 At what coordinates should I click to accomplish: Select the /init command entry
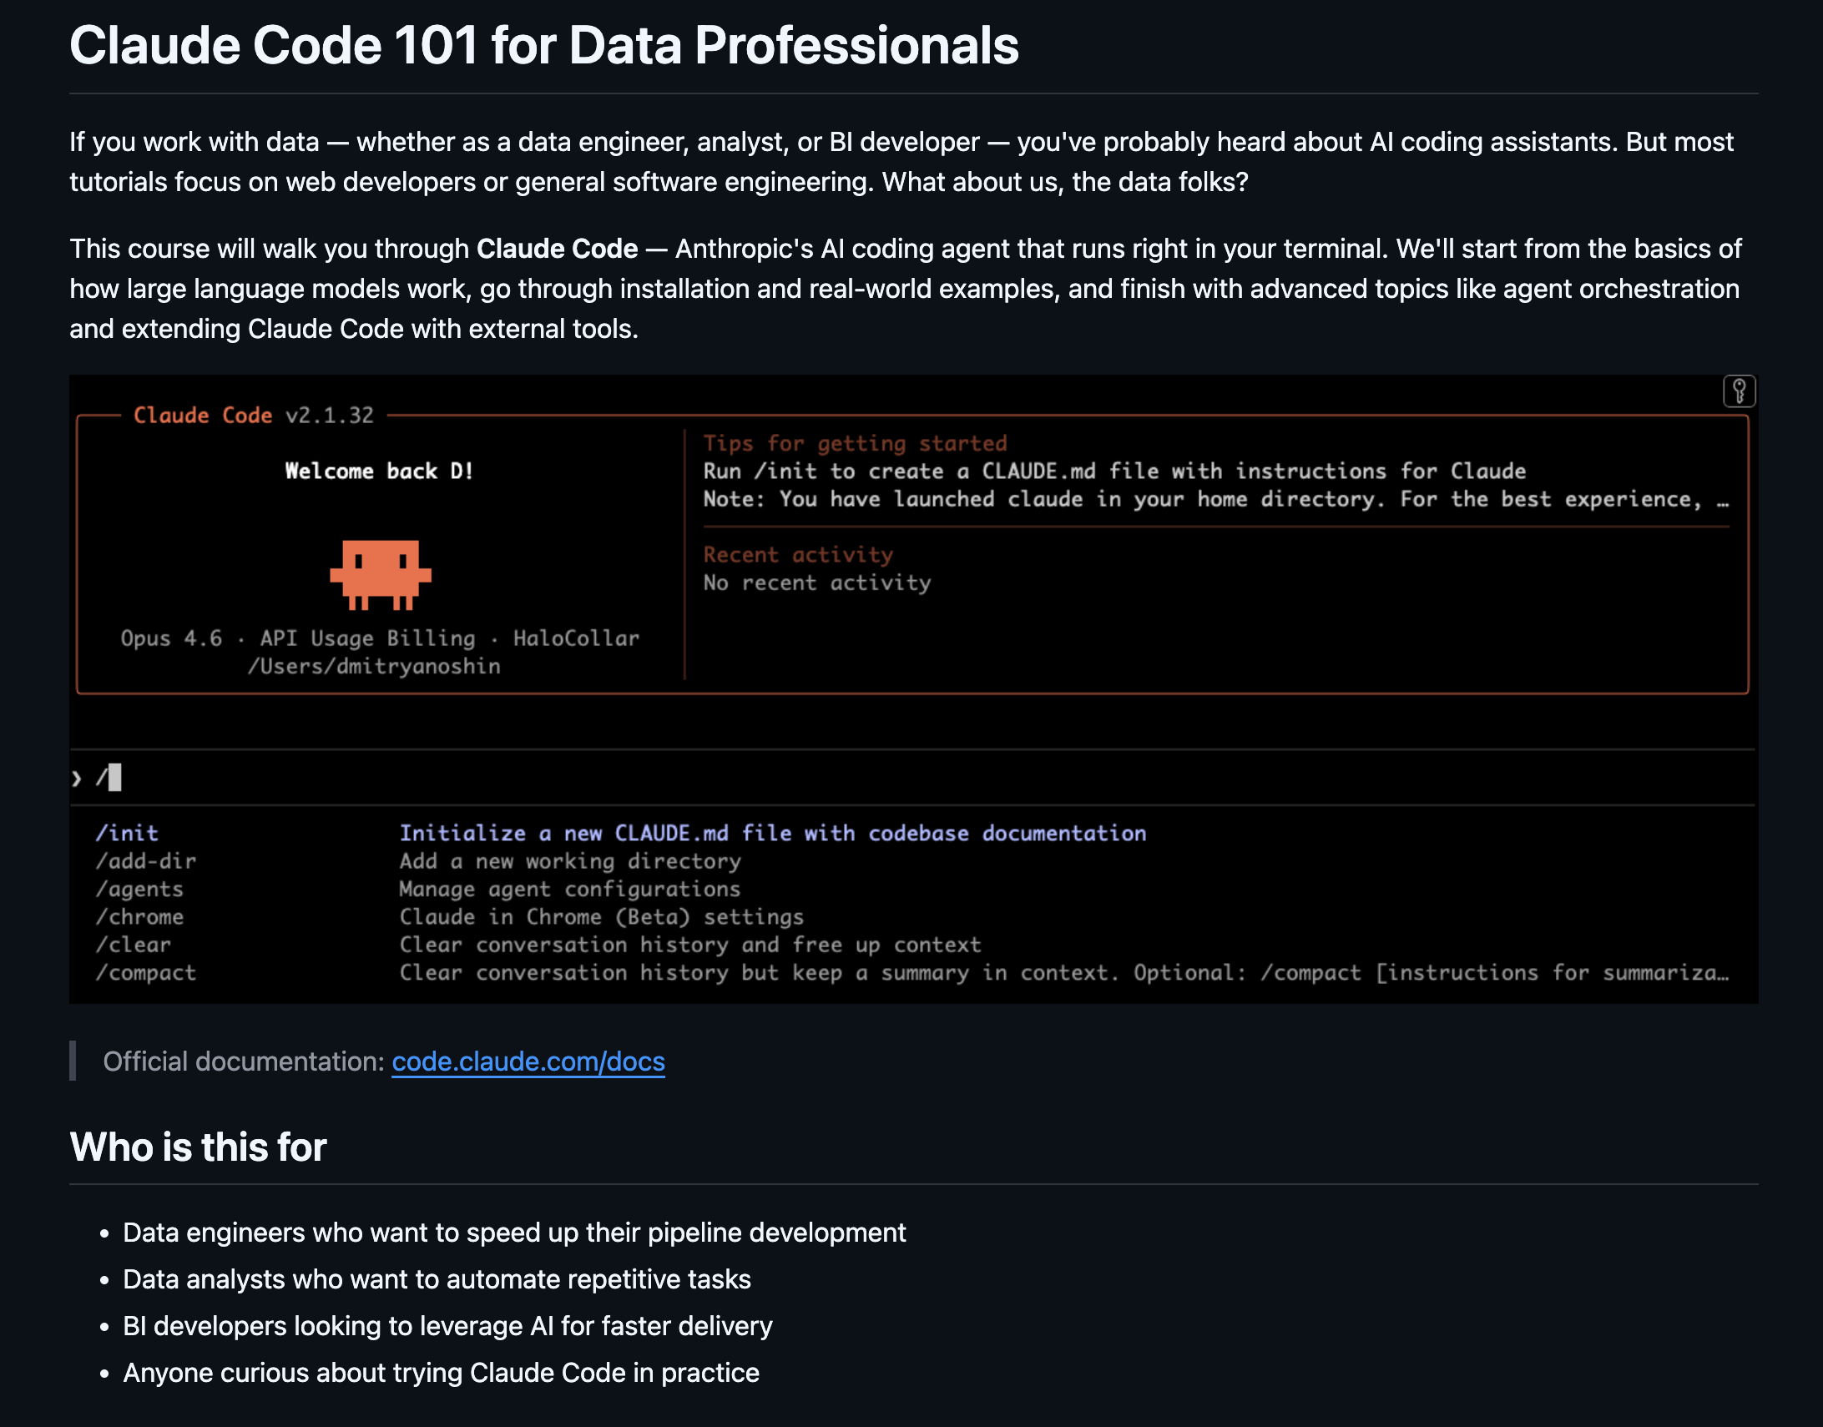tap(127, 833)
